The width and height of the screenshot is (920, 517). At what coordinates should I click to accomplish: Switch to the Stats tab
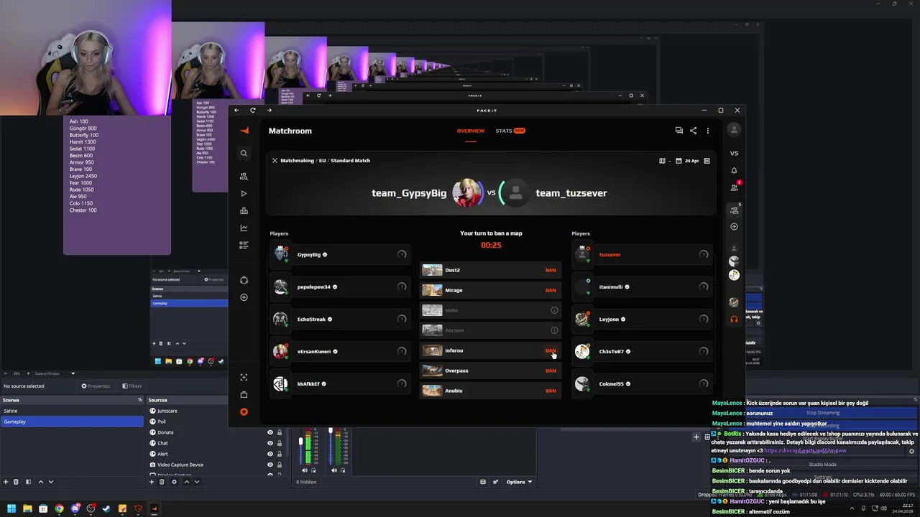coord(510,131)
